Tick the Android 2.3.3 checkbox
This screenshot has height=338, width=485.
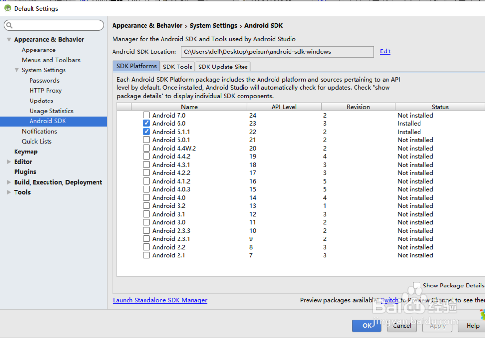tap(146, 231)
